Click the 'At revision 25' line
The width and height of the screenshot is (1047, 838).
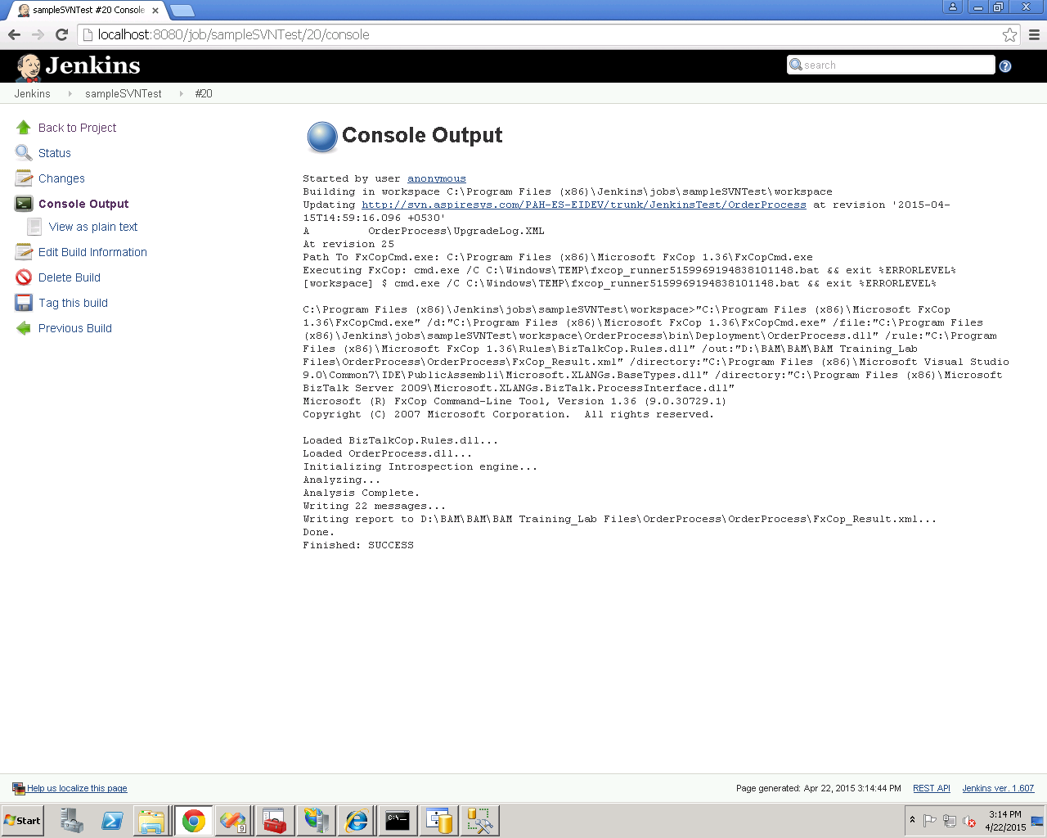pyautogui.click(x=348, y=244)
